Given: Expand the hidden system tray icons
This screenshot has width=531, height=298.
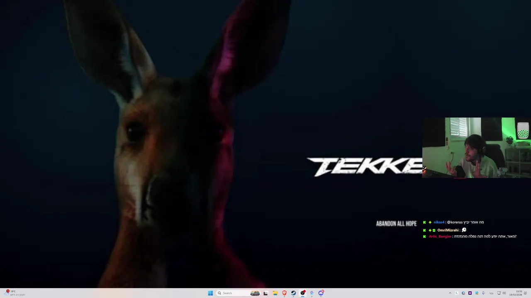Looking at the screenshot, I should [450, 293].
